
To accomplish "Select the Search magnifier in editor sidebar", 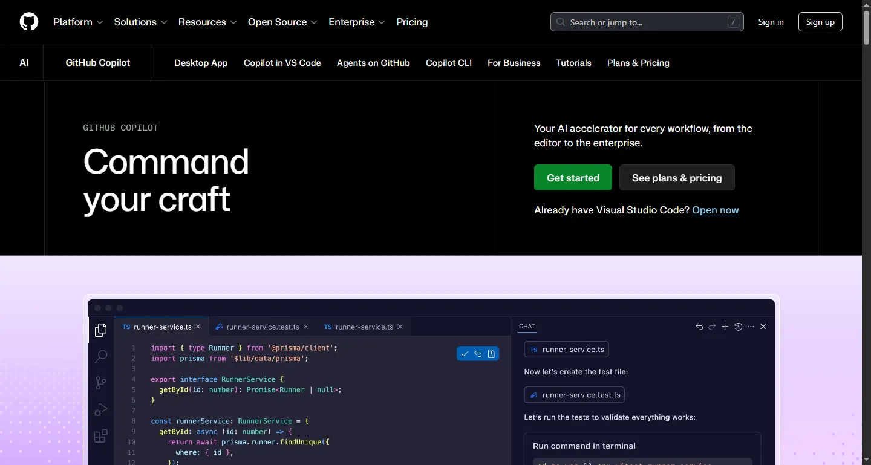I will tap(101, 356).
